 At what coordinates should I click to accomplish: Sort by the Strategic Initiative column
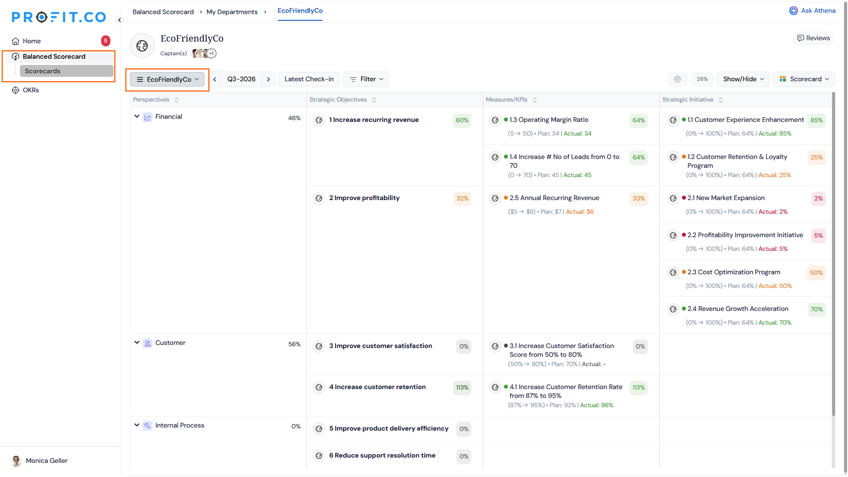[721, 100]
